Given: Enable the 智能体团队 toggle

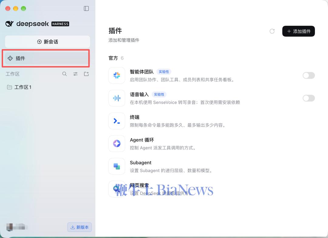Looking at the screenshot, I should pyautogui.click(x=309, y=75).
